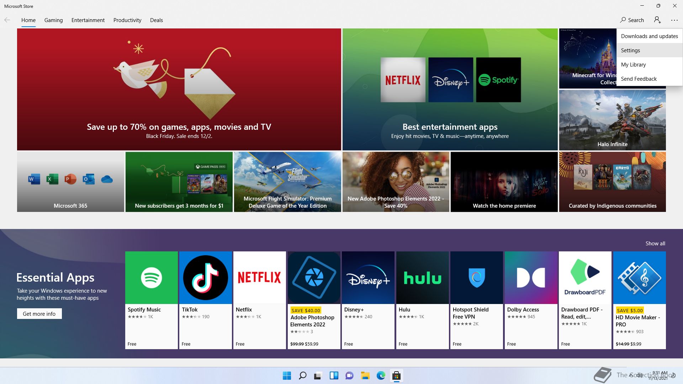Switch to the Entertainment tab

tap(88, 20)
